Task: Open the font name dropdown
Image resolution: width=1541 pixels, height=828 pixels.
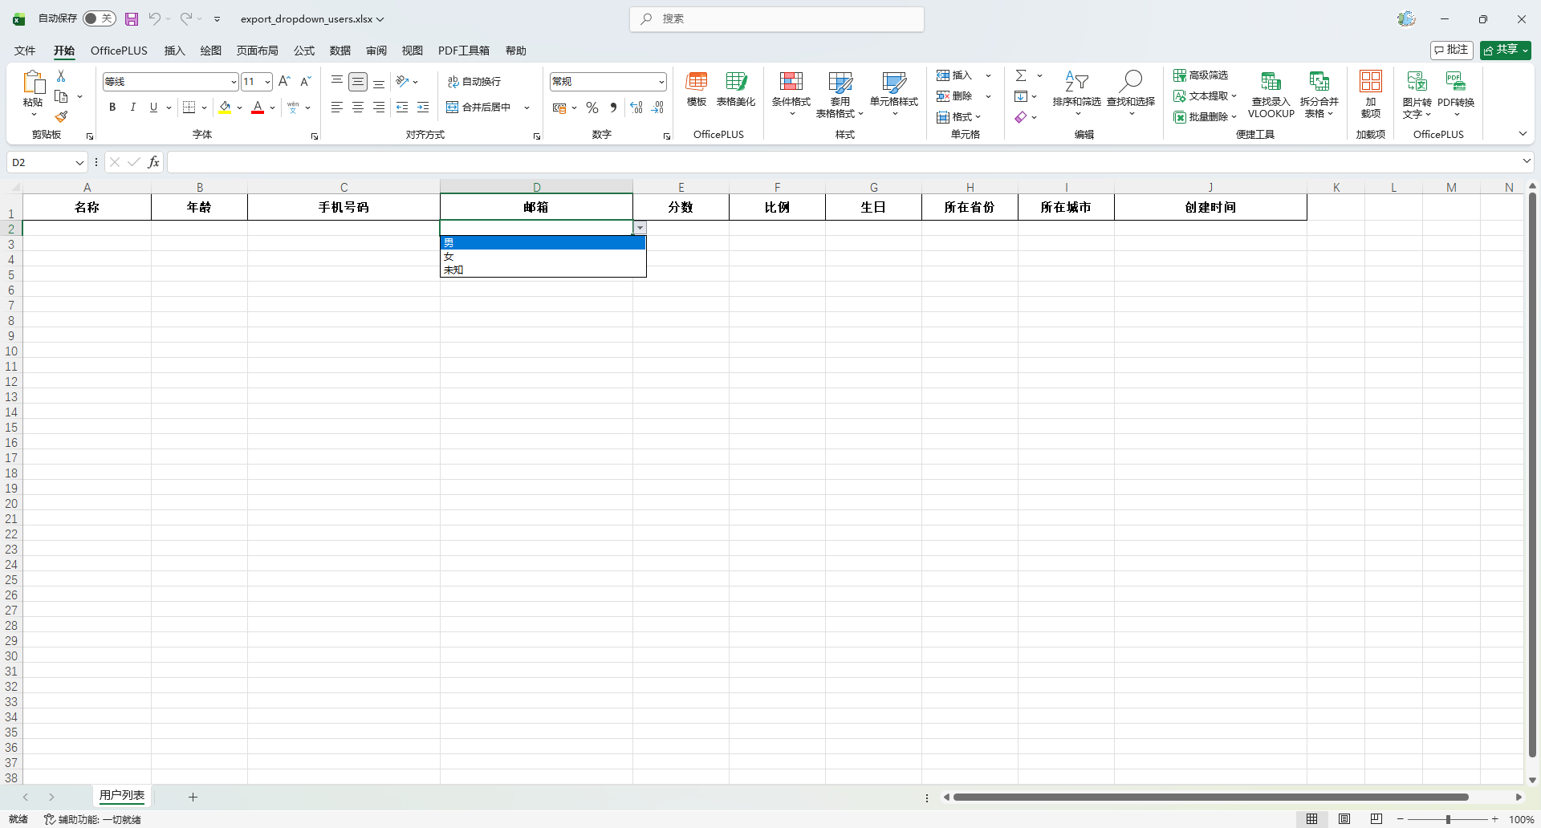Action: tap(234, 82)
